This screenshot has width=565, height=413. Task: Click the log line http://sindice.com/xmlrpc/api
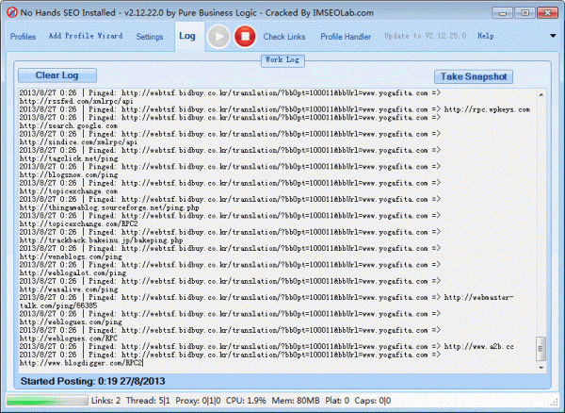pyautogui.click(x=78, y=142)
